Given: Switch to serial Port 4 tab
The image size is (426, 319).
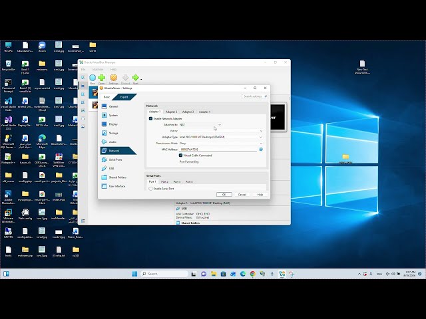Looking at the screenshot, I should tap(189, 181).
